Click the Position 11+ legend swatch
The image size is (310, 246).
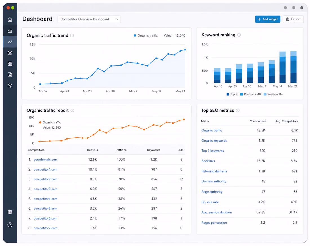pyautogui.click(x=265, y=94)
